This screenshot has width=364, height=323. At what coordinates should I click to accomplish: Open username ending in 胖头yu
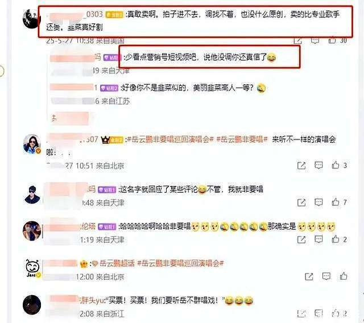[x=92, y=301]
